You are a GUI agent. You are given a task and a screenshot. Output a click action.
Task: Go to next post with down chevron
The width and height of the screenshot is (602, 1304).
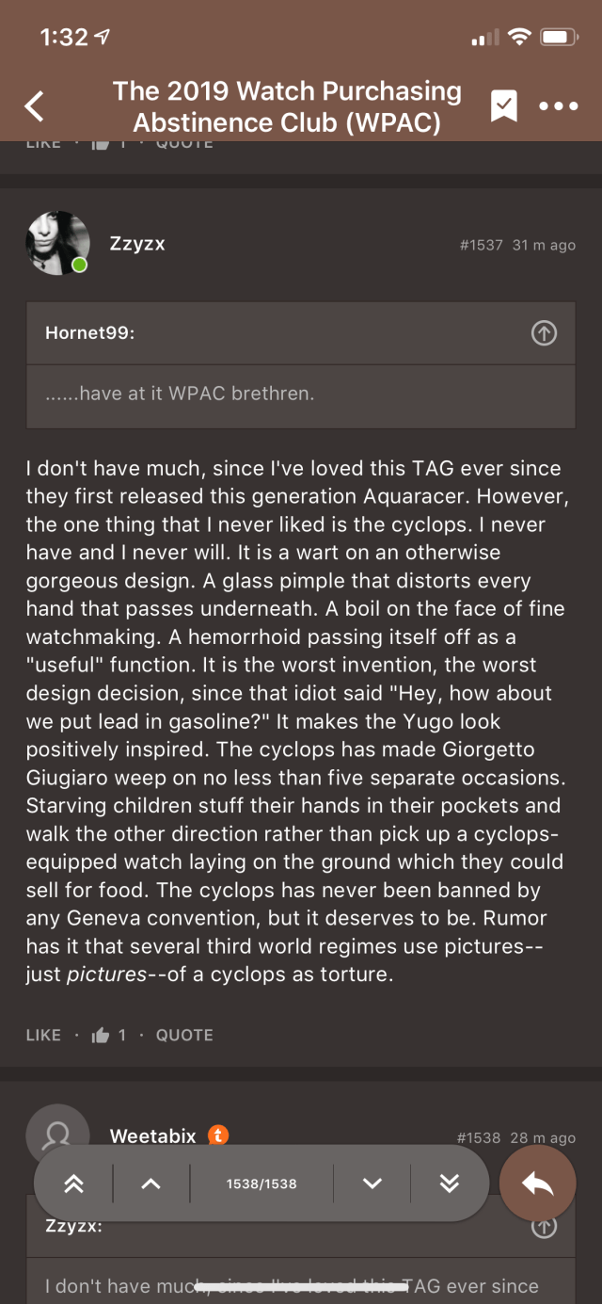click(372, 1183)
